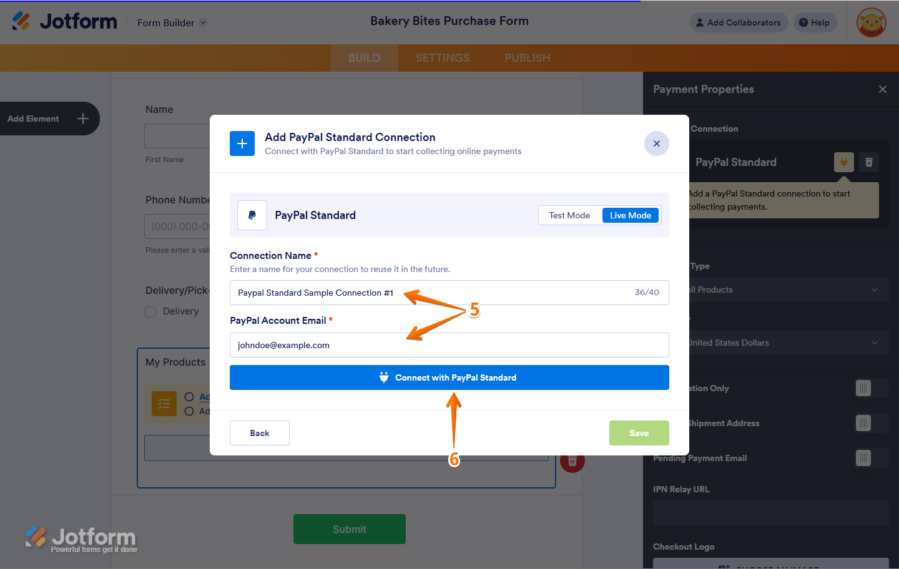Image resolution: width=899 pixels, height=569 pixels.
Task: Click the blue plus icon in dialog header
Action: coord(242,143)
